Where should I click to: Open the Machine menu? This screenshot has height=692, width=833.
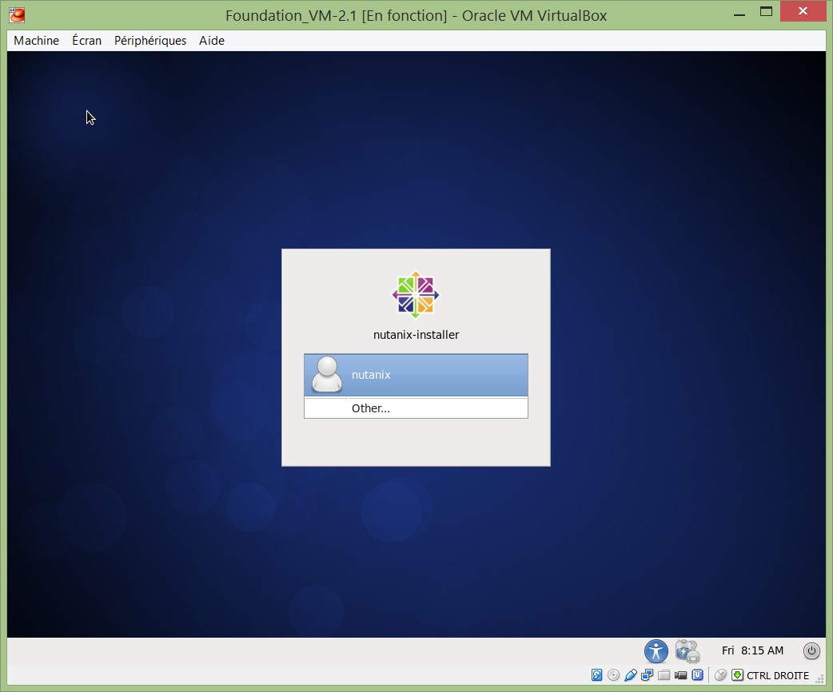(36, 41)
